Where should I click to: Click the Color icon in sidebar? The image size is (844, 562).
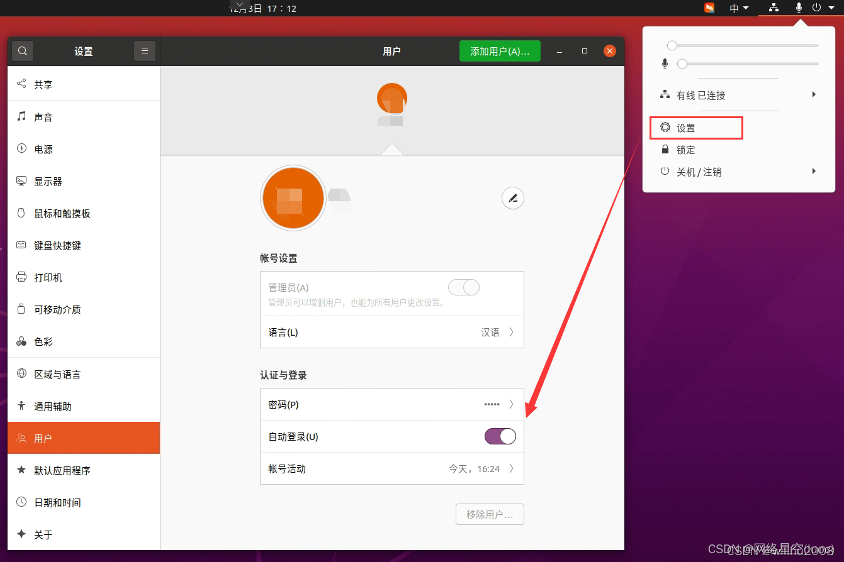point(21,341)
